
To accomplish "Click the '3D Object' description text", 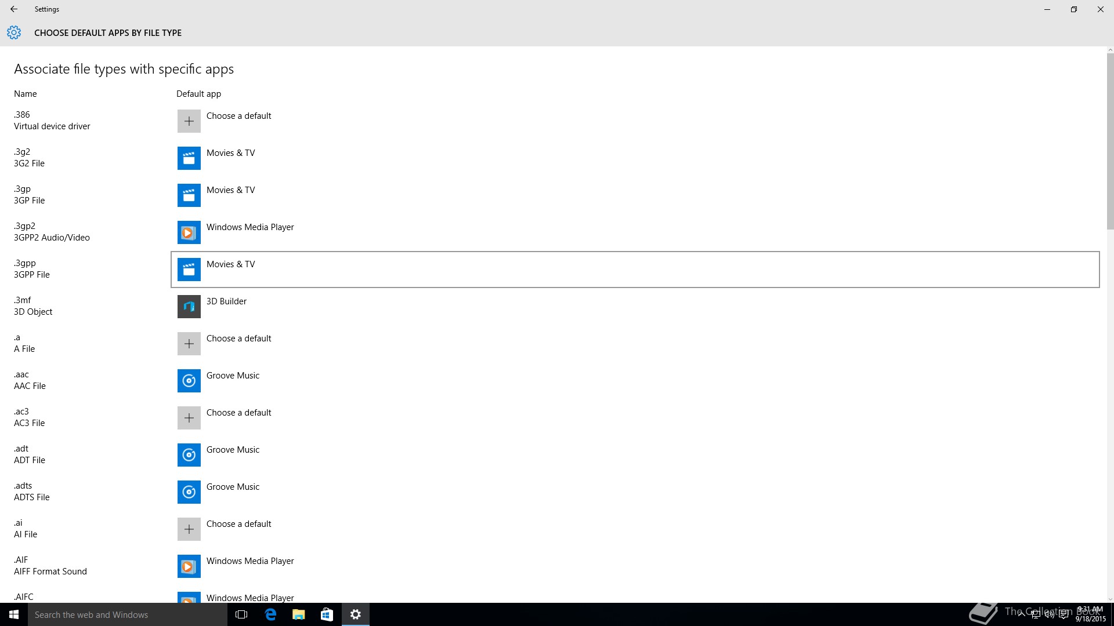I will click(33, 312).
